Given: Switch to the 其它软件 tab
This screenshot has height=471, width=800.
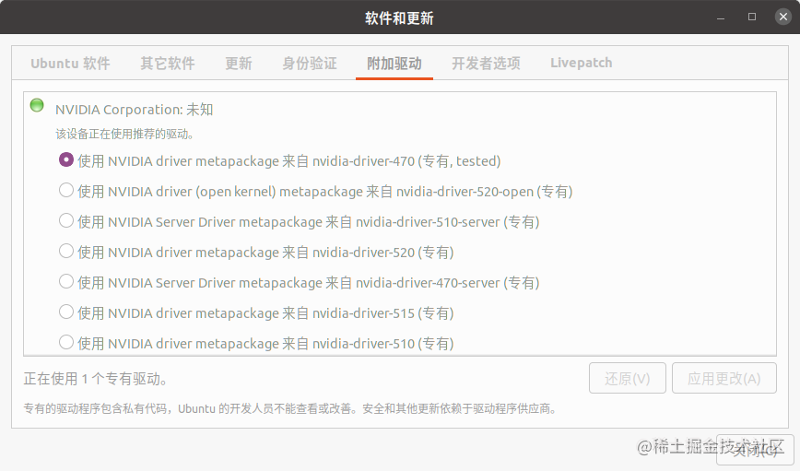Looking at the screenshot, I should [168, 64].
